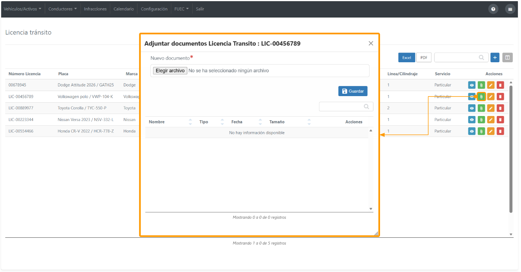The height and width of the screenshot is (272, 521).
Task: Focus the search field inside the attach dialog
Action: pyautogui.click(x=346, y=107)
